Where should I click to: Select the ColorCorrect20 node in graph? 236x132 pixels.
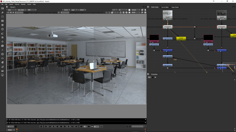tap(168, 57)
